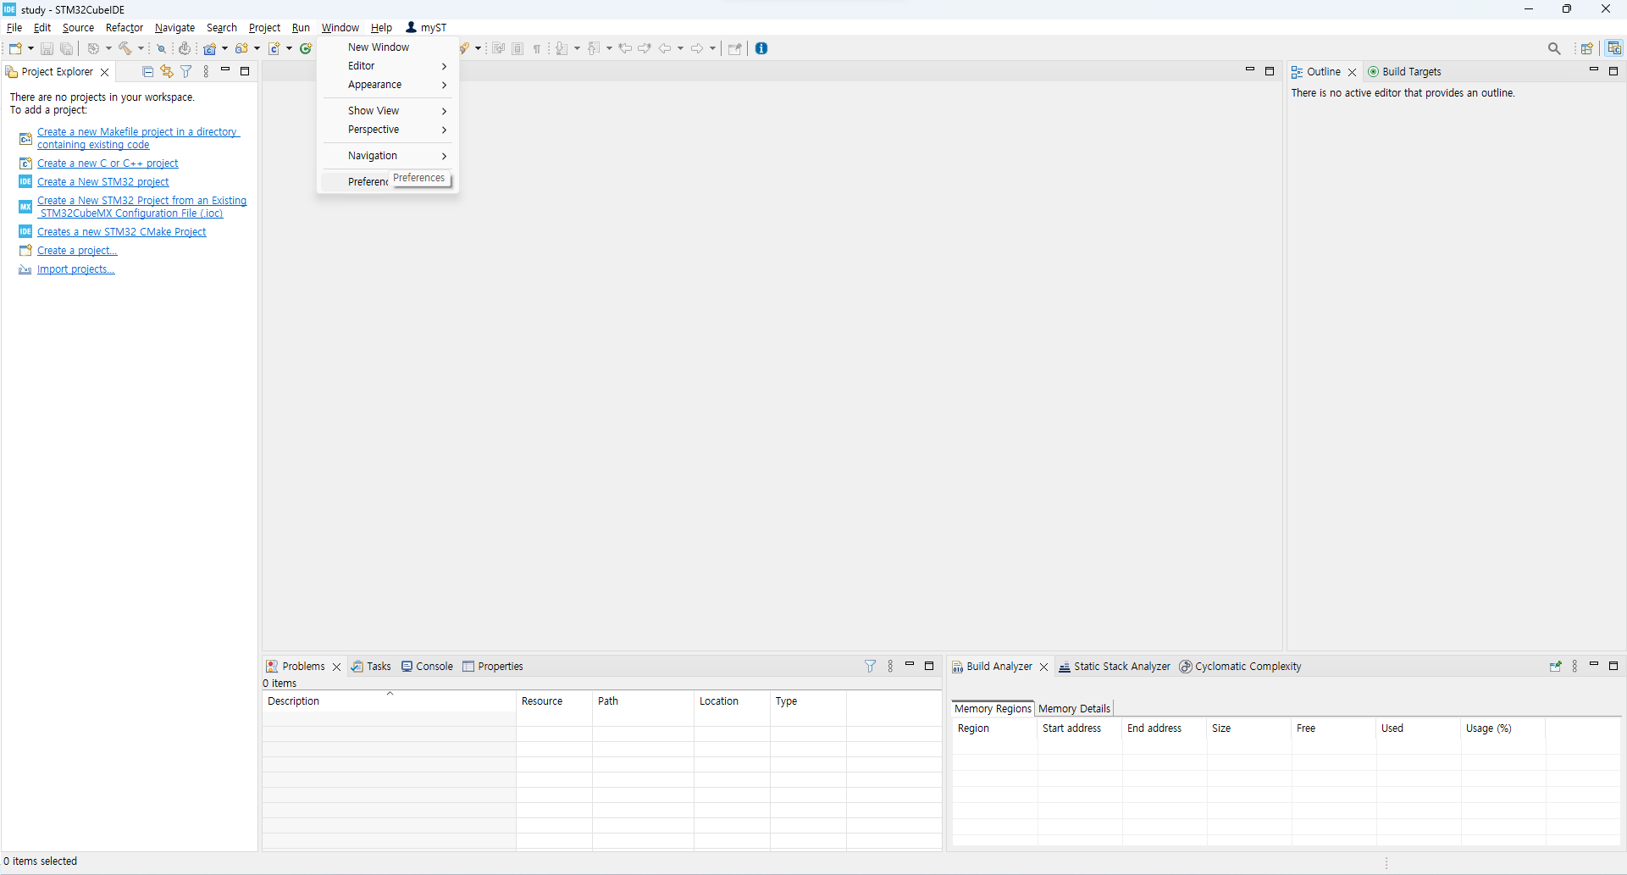Screen dimensions: 1627x875
Task: Open the Build Analyzer view menu dots
Action: click(x=1574, y=667)
